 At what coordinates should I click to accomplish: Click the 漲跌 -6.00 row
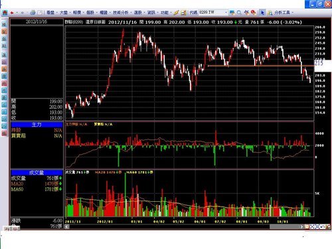(x=37, y=220)
